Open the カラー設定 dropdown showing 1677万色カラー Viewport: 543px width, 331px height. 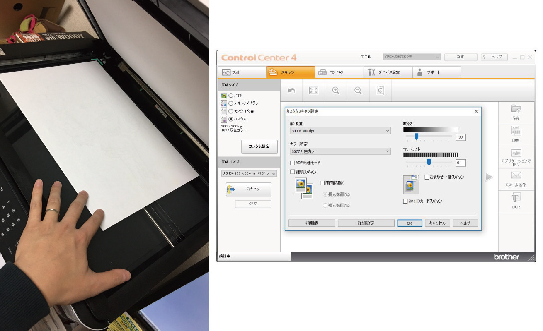point(340,151)
